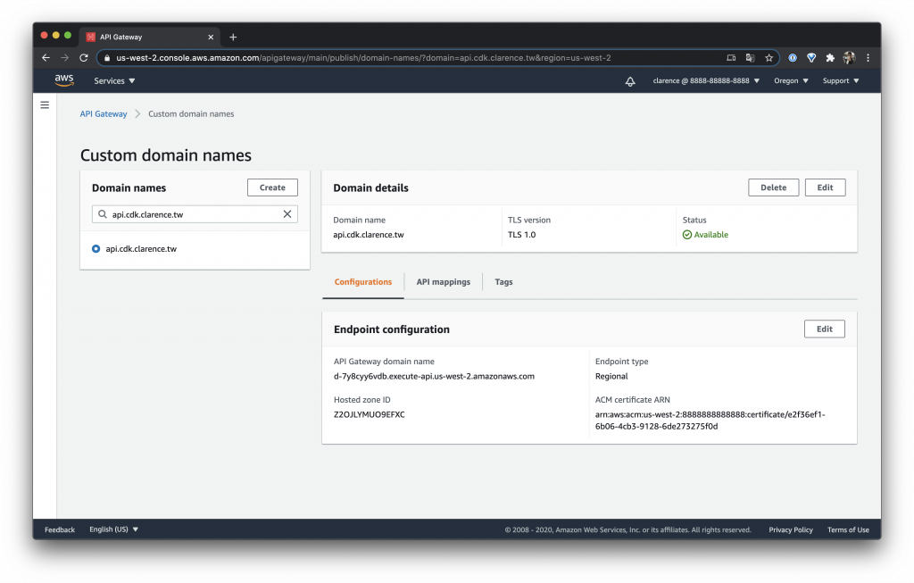Select domain name value under Domain details
This screenshot has height=583, width=914.
coord(369,235)
